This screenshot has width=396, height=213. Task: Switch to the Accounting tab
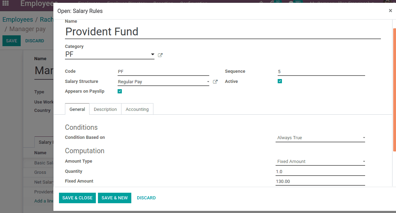click(137, 109)
